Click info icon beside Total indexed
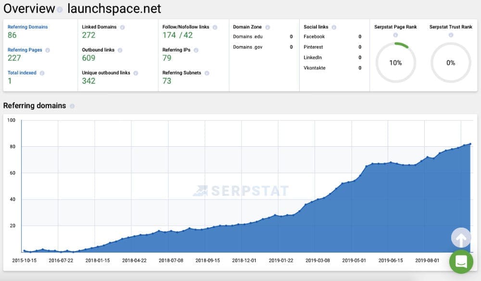This screenshot has width=481, height=281. point(42,73)
